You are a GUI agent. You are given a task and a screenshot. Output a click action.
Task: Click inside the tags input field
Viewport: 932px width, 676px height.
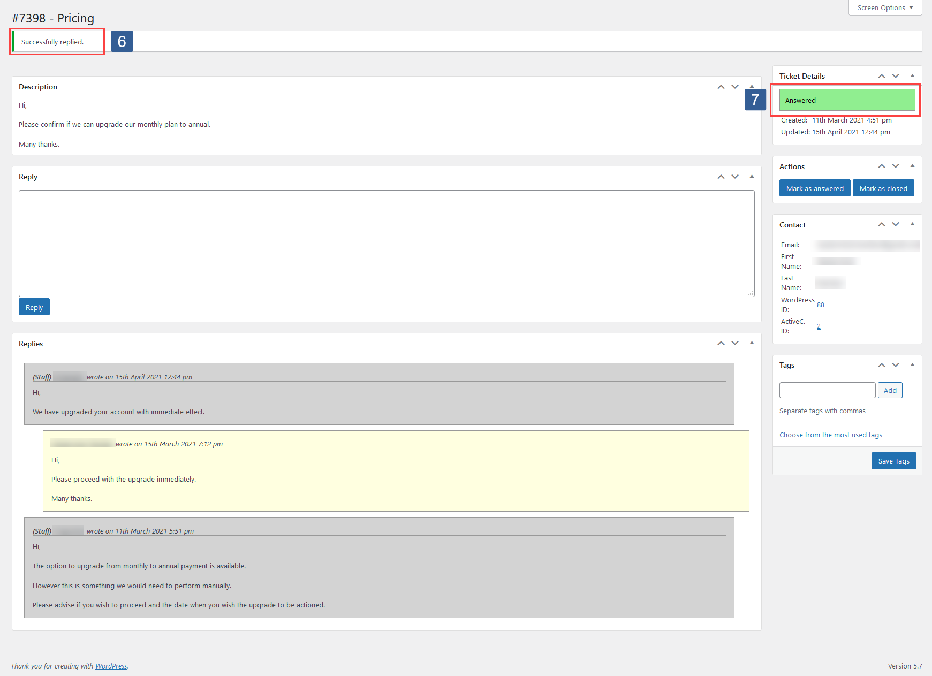point(827,390)
